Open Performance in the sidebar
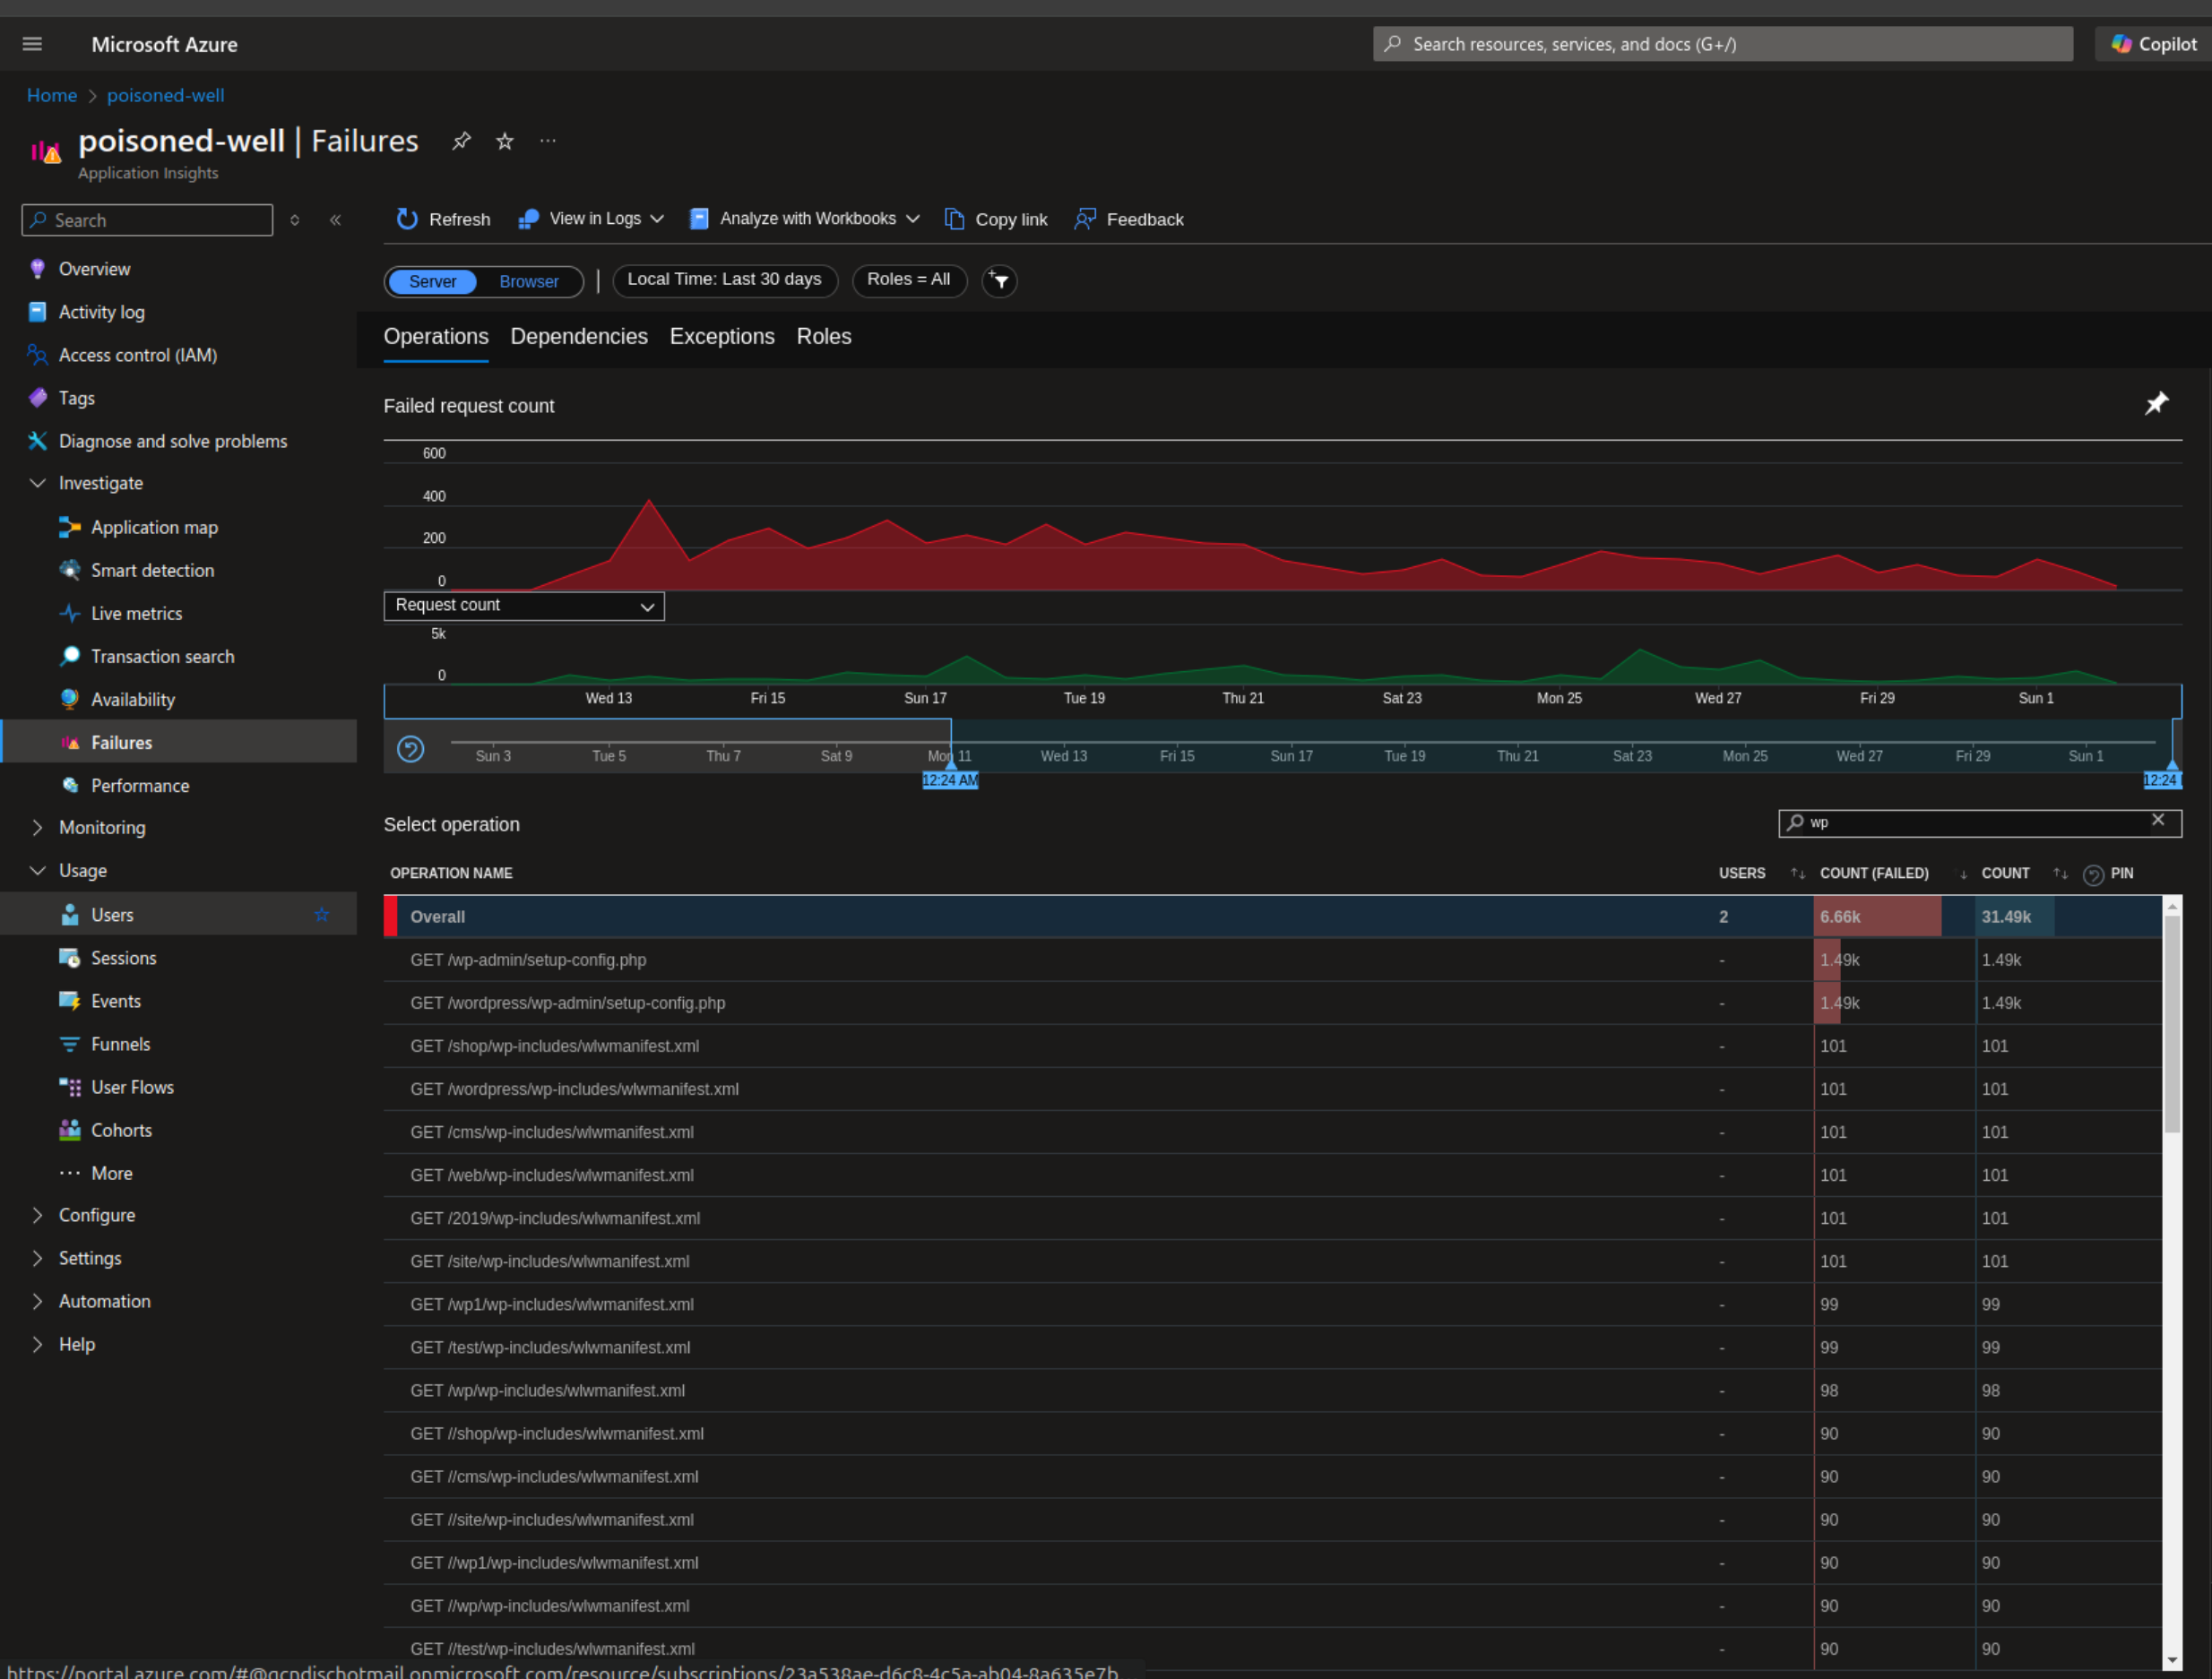 point(140,785)
